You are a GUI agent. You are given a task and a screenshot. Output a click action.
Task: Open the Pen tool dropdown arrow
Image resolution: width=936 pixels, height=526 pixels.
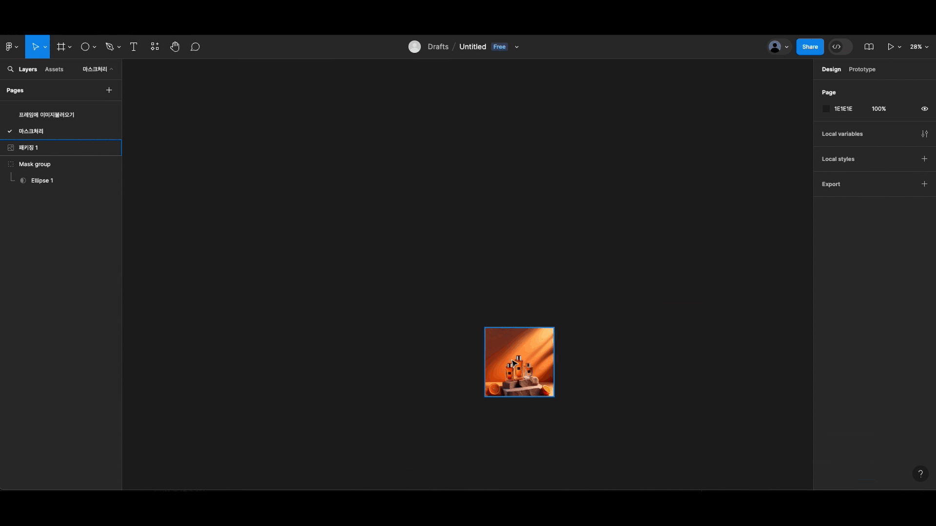(119, 47)
